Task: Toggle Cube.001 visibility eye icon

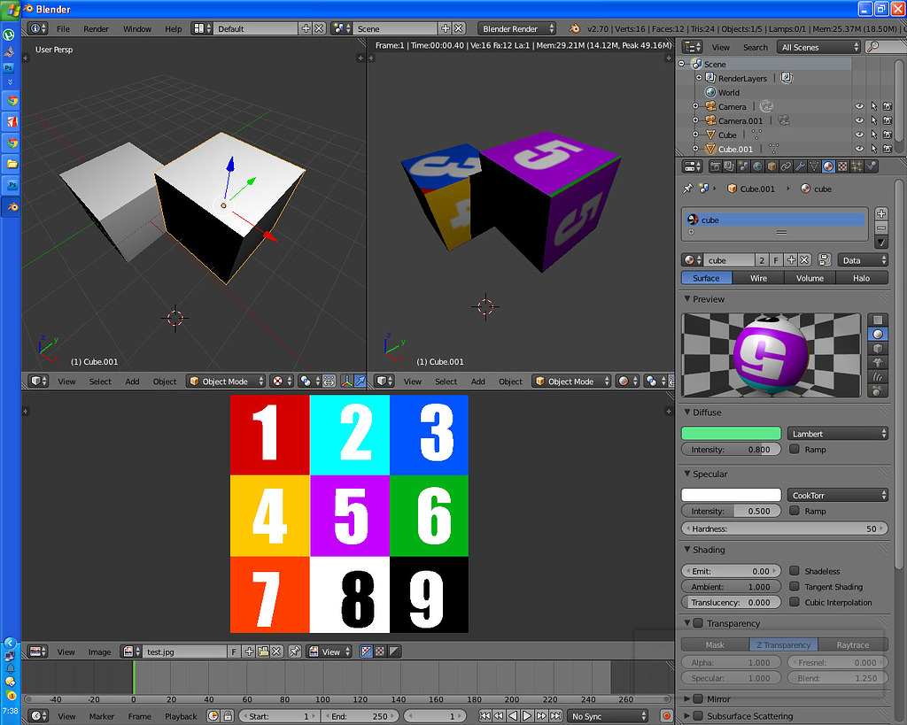Action: [x=859, y=149]
